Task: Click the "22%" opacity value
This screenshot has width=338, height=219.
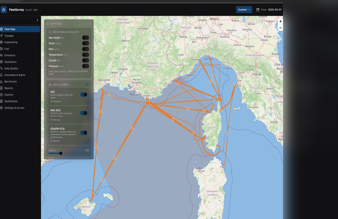Action: click(87, 150)
